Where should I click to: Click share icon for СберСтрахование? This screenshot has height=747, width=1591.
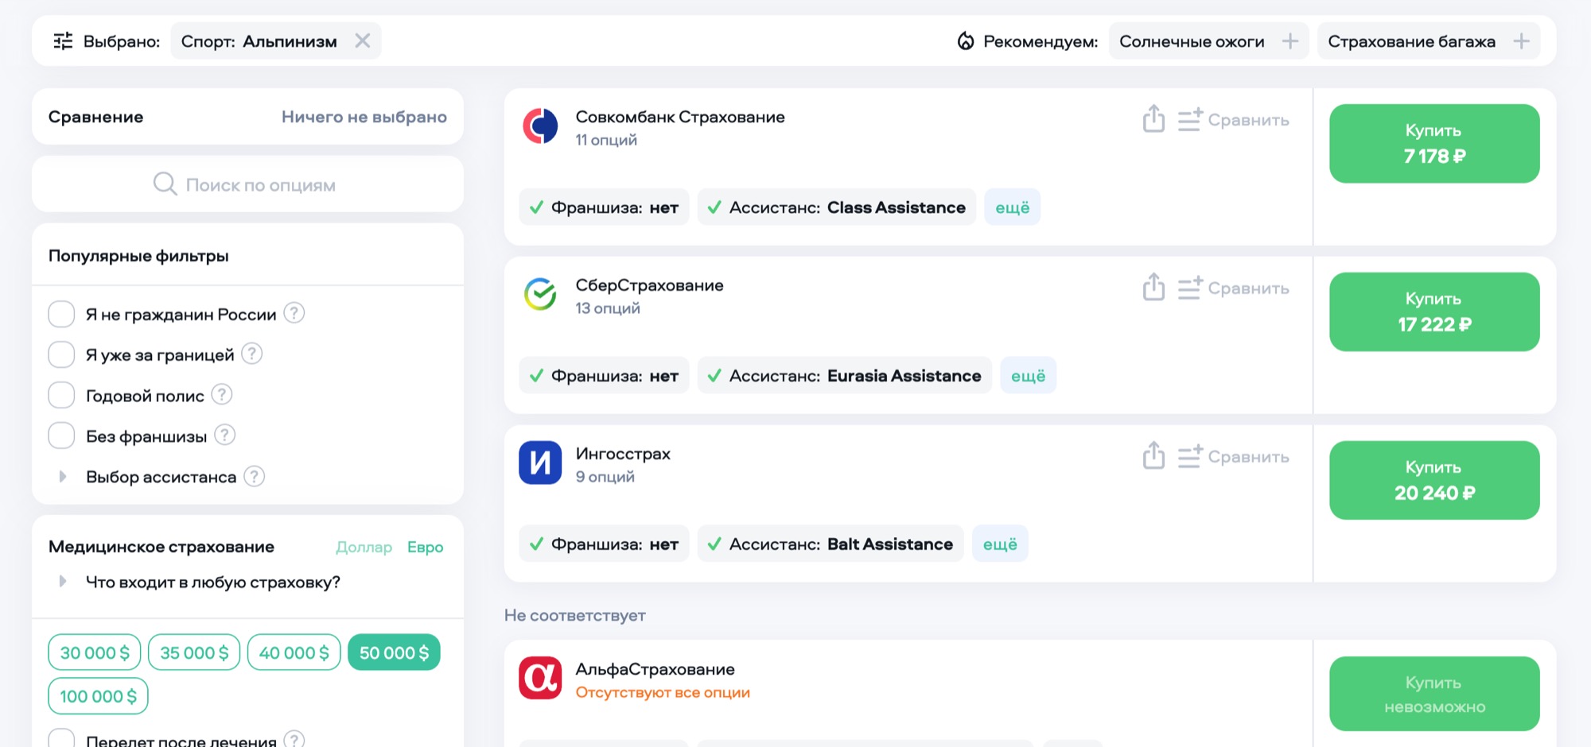click(x=1153, y=288)
